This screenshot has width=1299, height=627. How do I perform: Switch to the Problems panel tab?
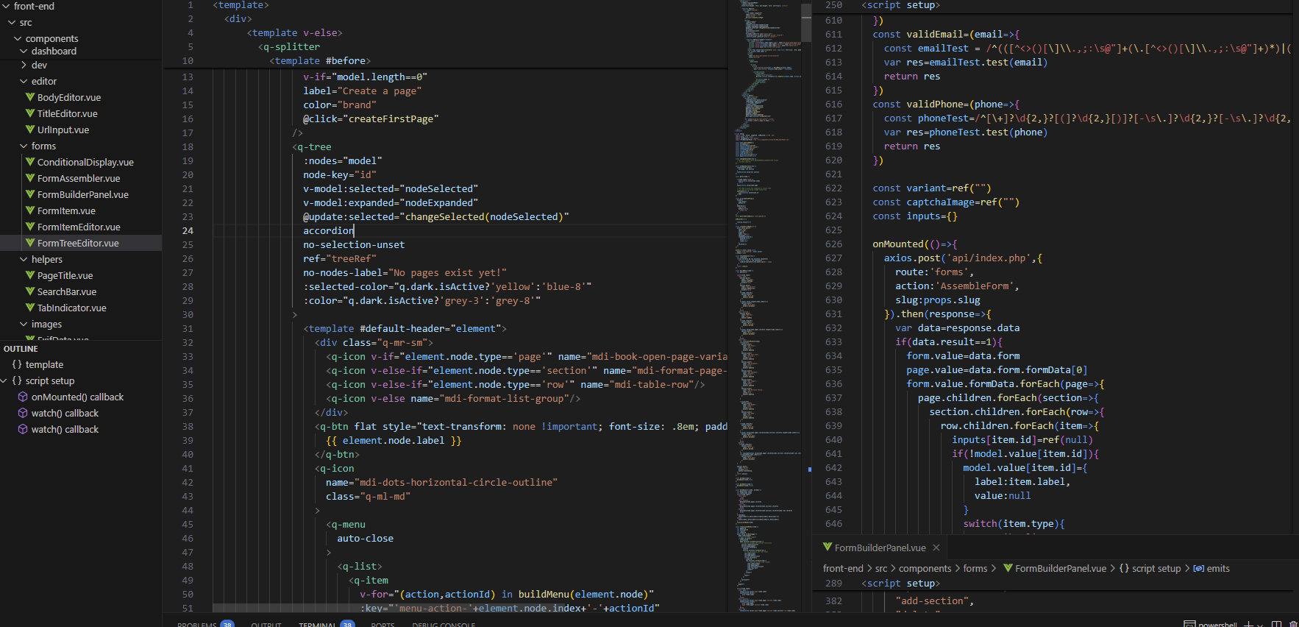click(x=196, y=624)
